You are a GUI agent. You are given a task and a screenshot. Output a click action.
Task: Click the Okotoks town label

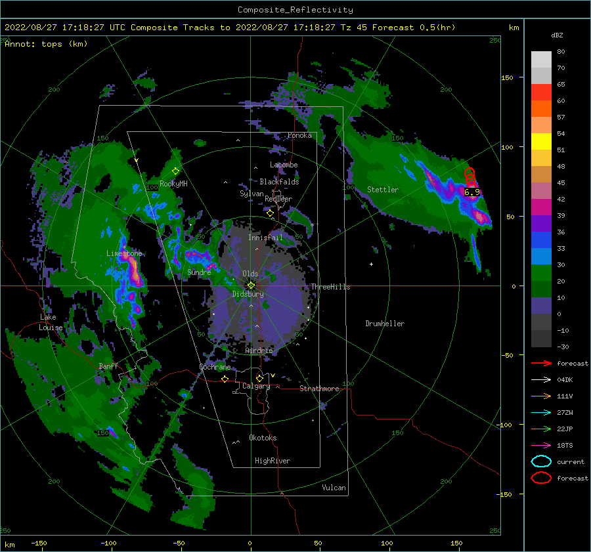(x=263, y=437)
